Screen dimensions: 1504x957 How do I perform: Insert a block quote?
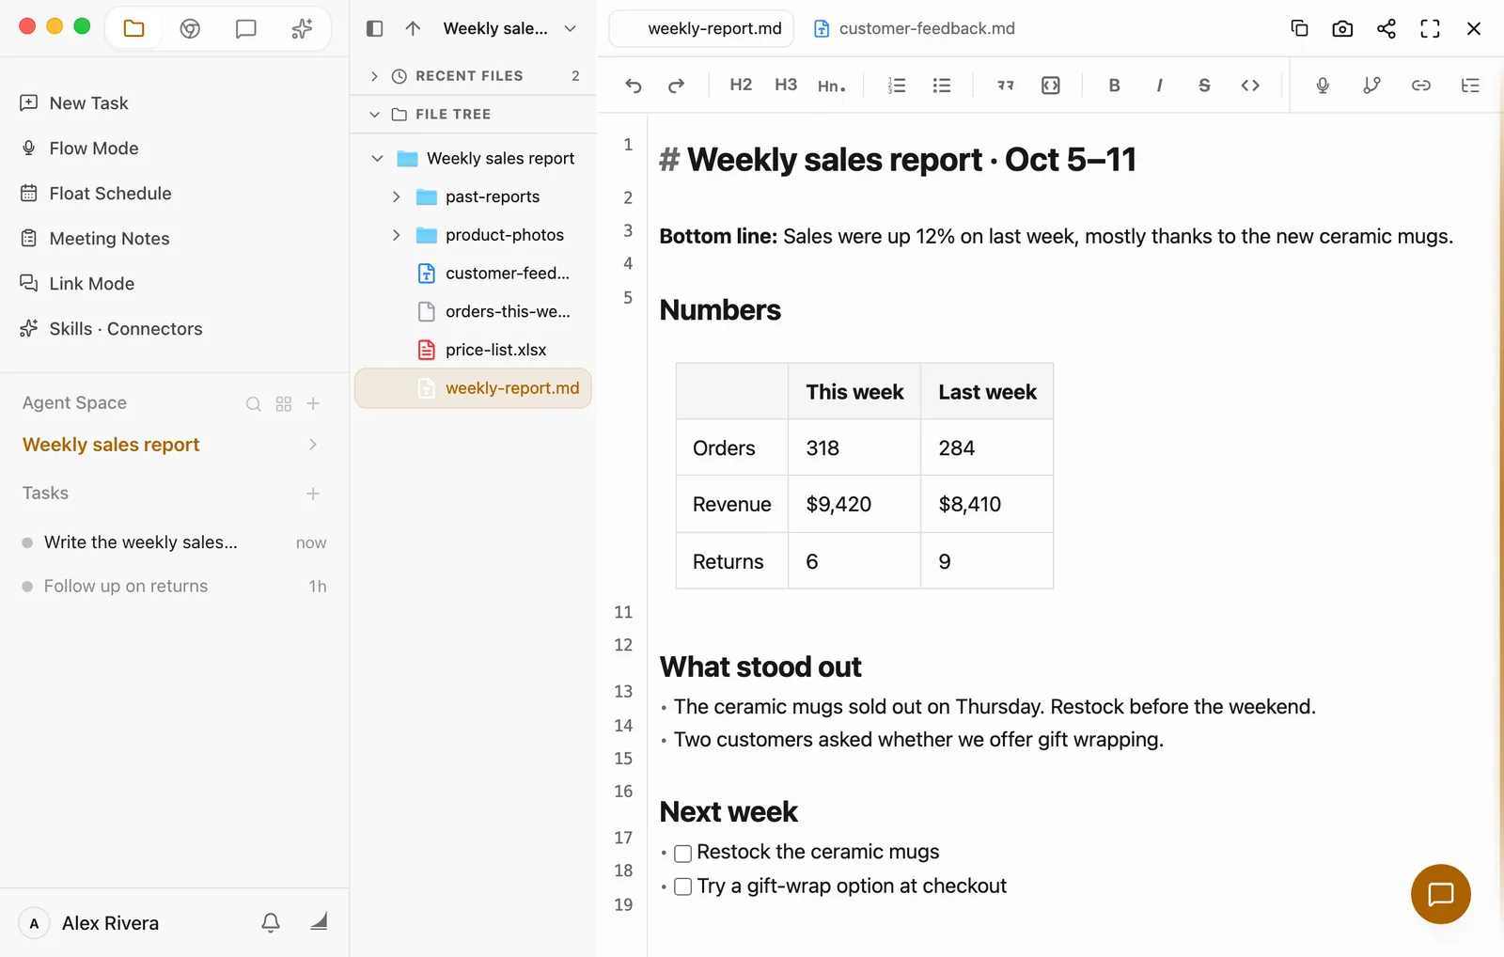click(1006, 86)
